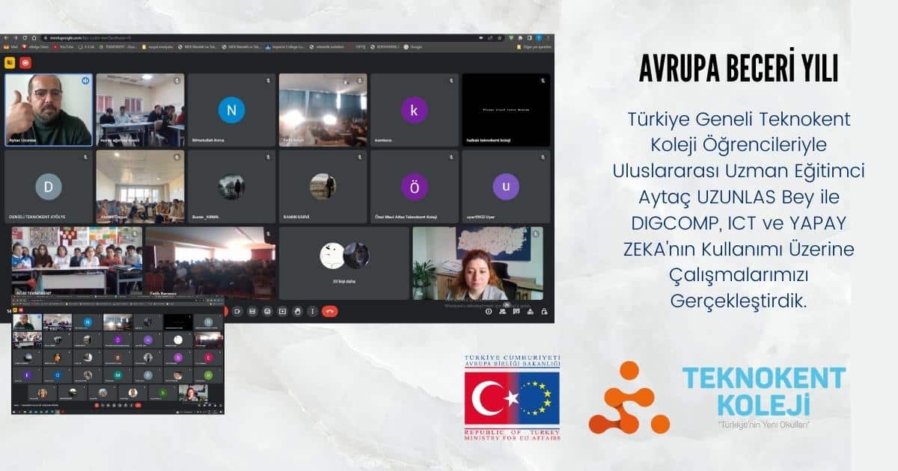The image size is (898, 471).
Task: Click the present screen button
Action: (x=282, y=310)
